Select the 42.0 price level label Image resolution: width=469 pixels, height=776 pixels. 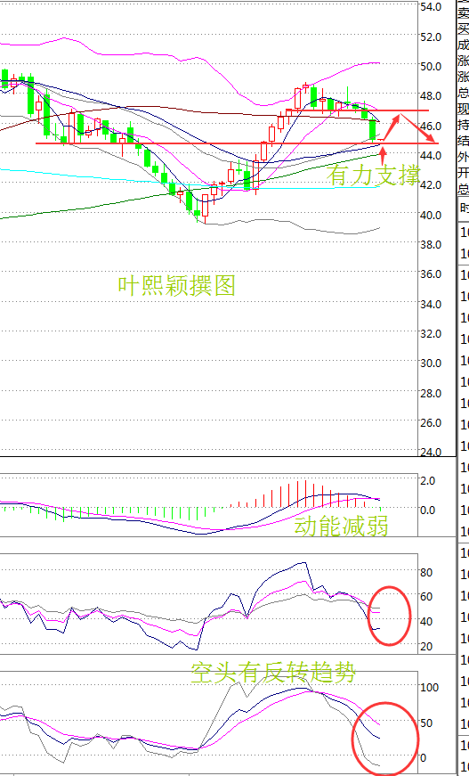coord(431,185)
